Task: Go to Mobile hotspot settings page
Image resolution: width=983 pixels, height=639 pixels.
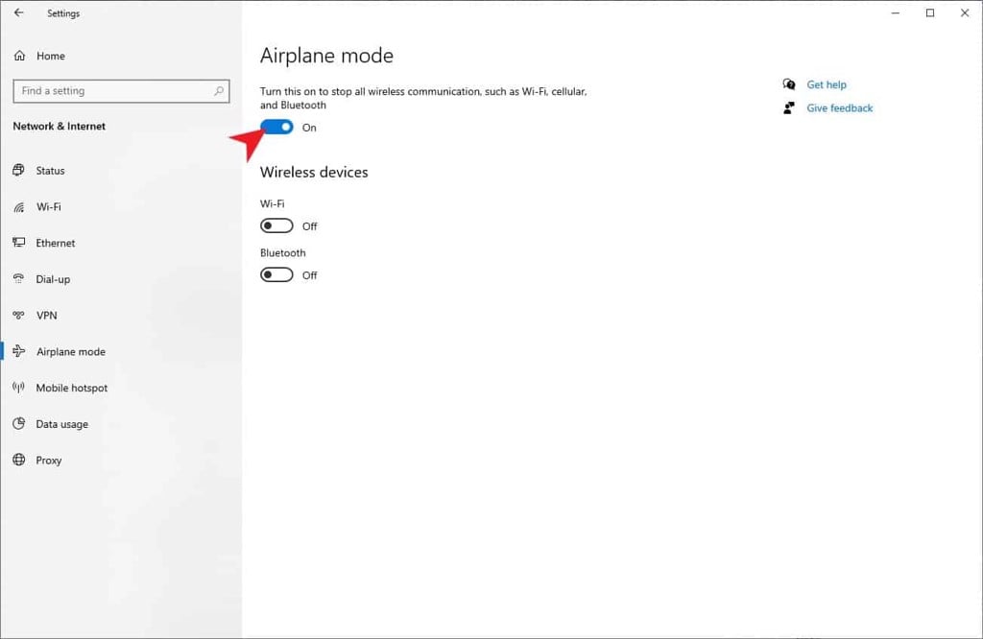Action: (72, 388)
